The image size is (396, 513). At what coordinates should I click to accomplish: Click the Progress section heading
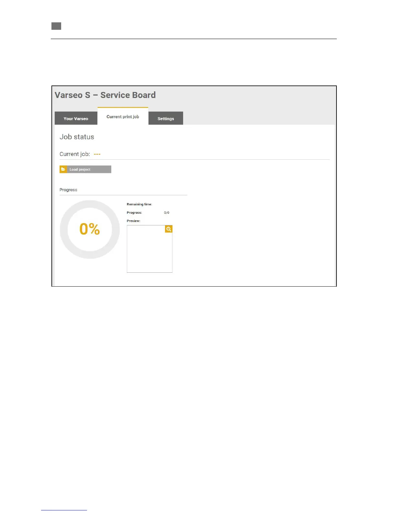coord(68,190)
